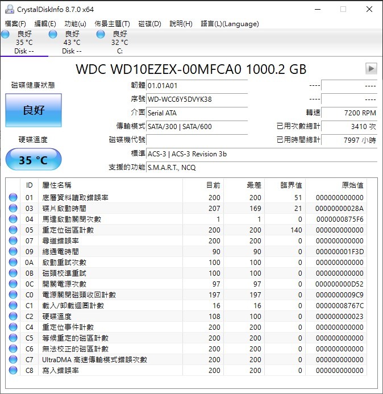Select the 32 °C C: drive tab
Viewport: 383px width, 394px height.
[119, 42]
